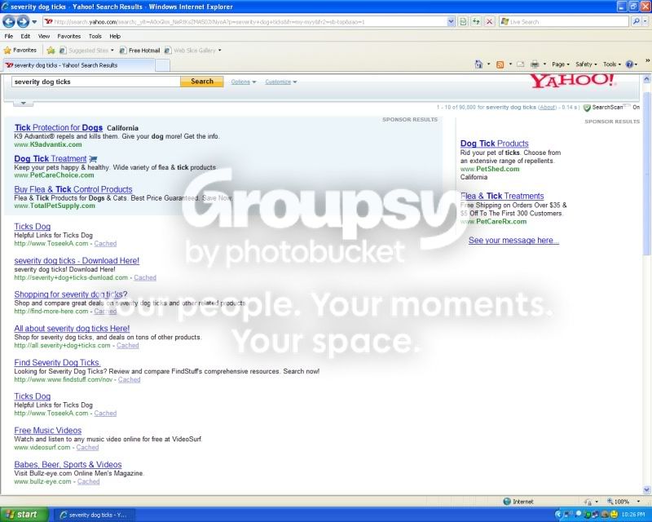Open the Customize link dropdown
The width and height of the screenshot is (652, 522).
click(x=281, y=82)
